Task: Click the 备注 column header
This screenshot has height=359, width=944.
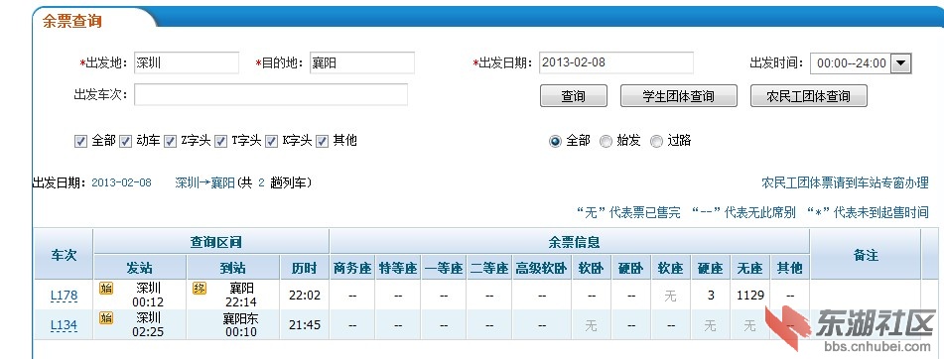Action: click(x=866, y=255)
